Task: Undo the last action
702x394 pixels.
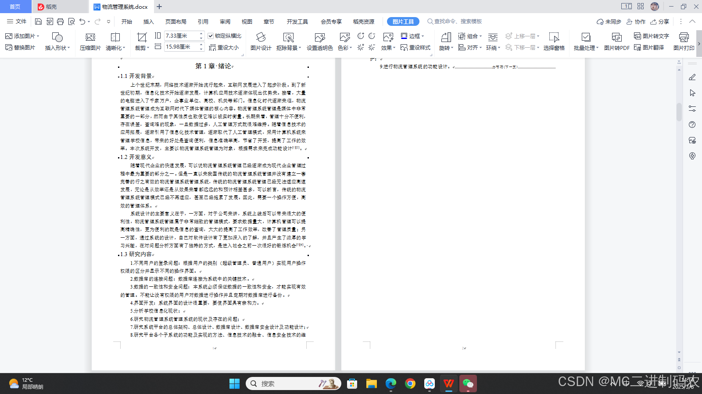Action: pos(82,21)
